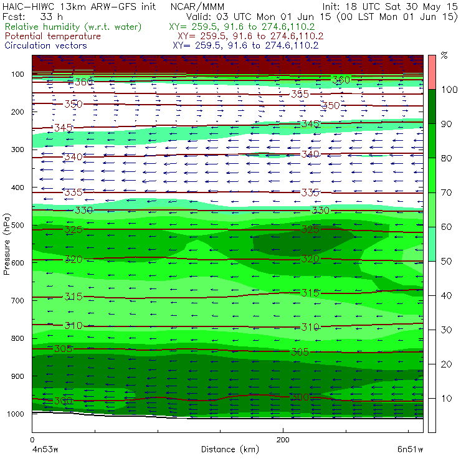This screenshot has height=461, width=461.
Task: Click the white 40–50% colorbar segment
Action: coord(432,278)
